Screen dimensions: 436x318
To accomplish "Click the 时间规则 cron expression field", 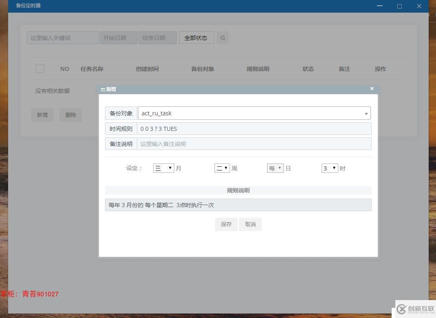I will coord(254,129).
